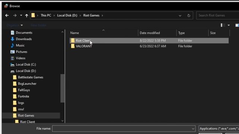Image resolution: width=239 pixels, height=134 pixels.
Task: Select This PC in the breadcrumb
Action: pos(46,15)
